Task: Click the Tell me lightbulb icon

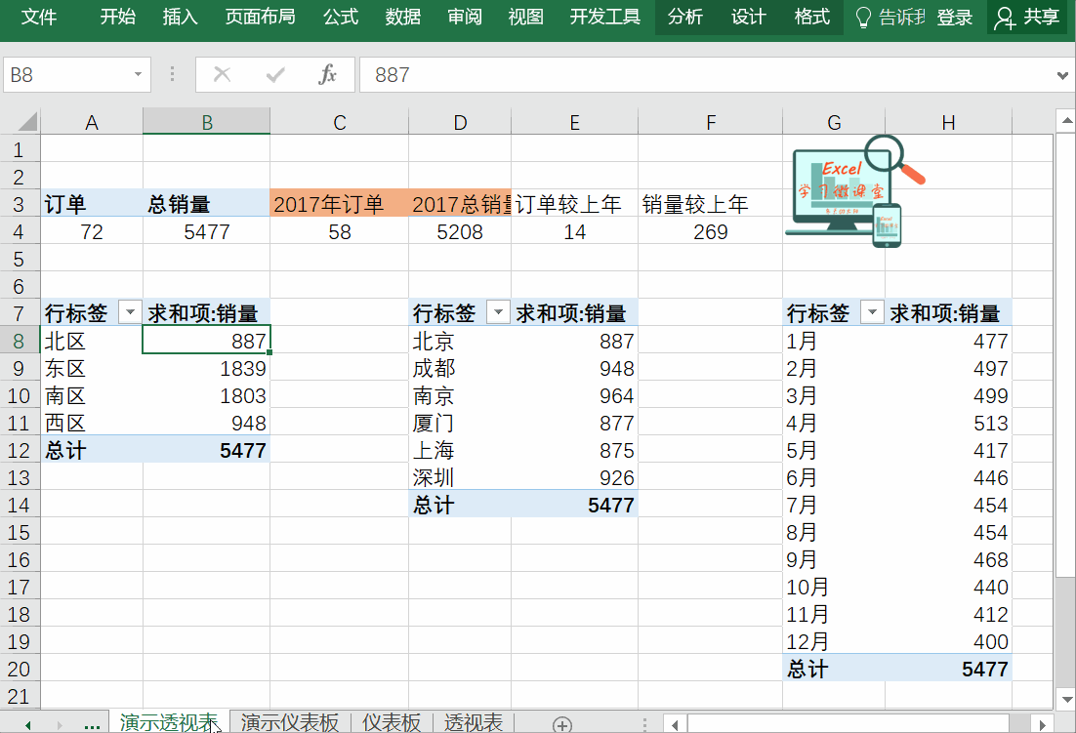Action: pos(863,18)
